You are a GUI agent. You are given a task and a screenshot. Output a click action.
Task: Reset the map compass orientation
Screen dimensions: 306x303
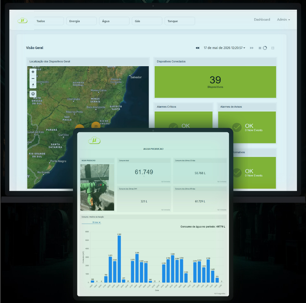click(x=33, y=85)
